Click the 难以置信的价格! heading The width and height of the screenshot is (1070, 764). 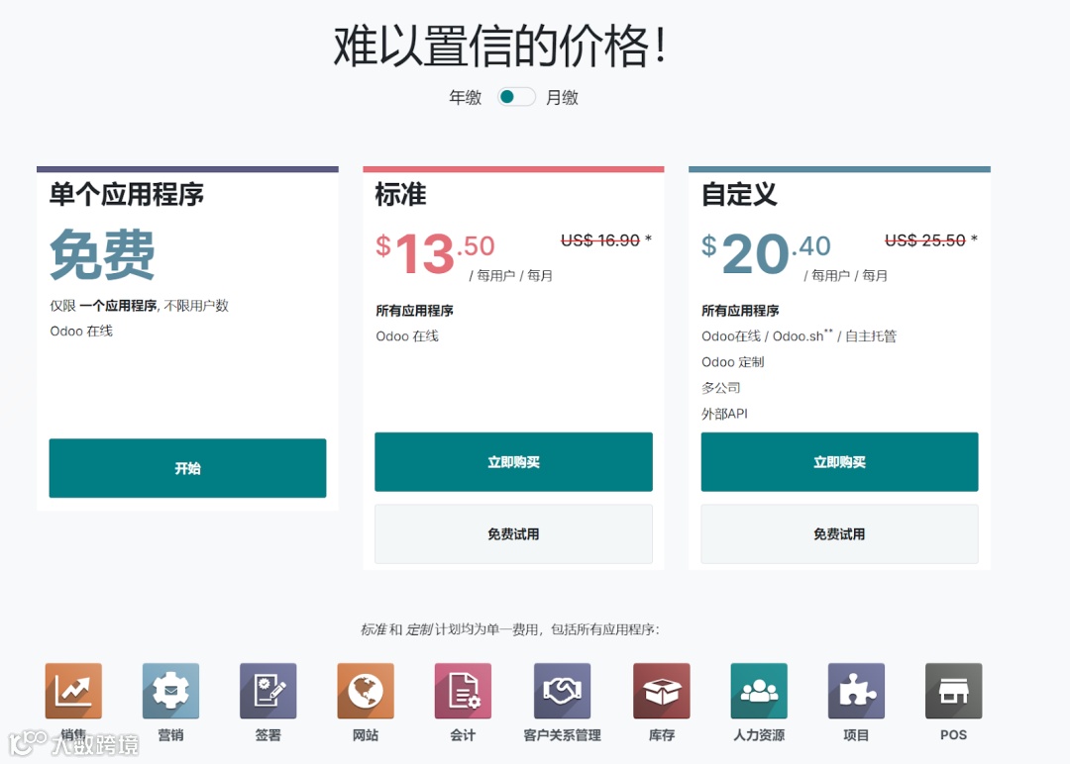(499, 46)
